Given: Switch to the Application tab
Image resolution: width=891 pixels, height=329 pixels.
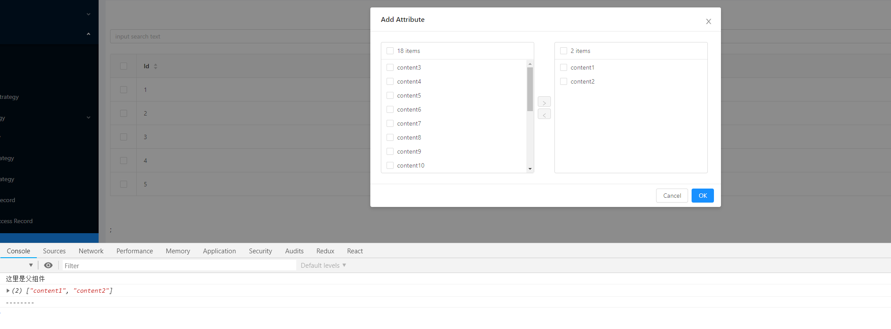Looking at the screenshot, I should (x=220, y=251).
